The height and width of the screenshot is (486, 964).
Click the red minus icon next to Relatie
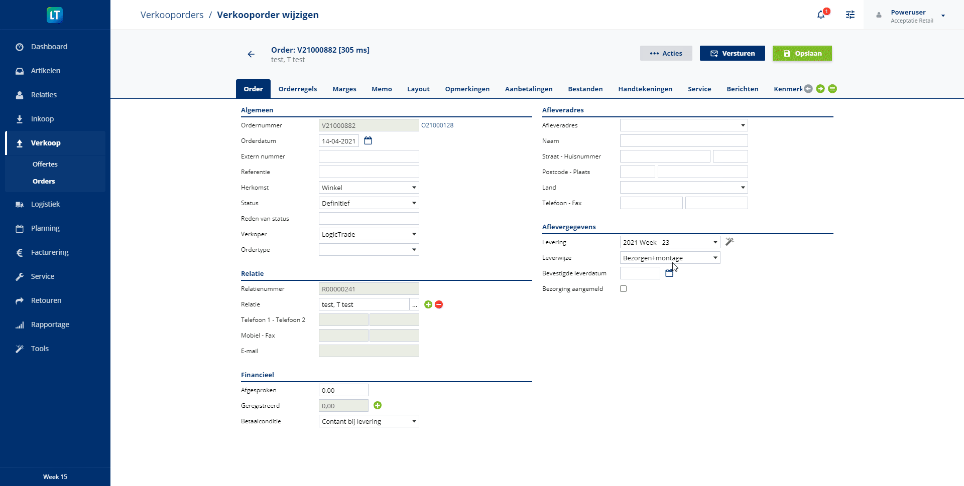point(439,304)
